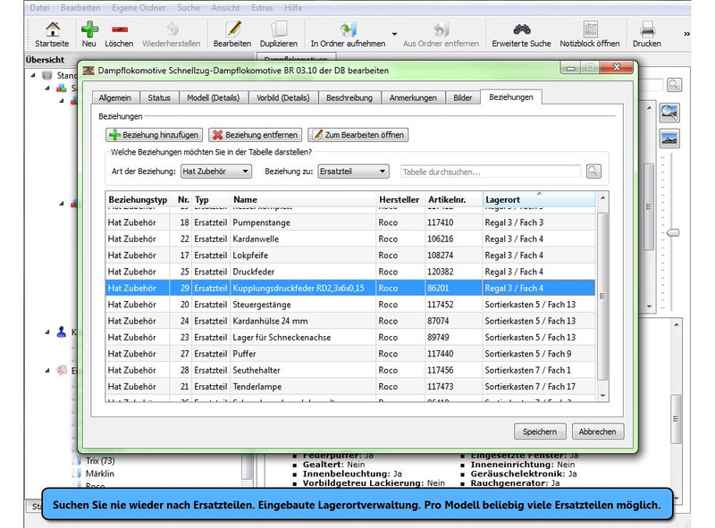Switch to the Allgemein tab
Screen dimensions: 715x528
tap(115, 97)
